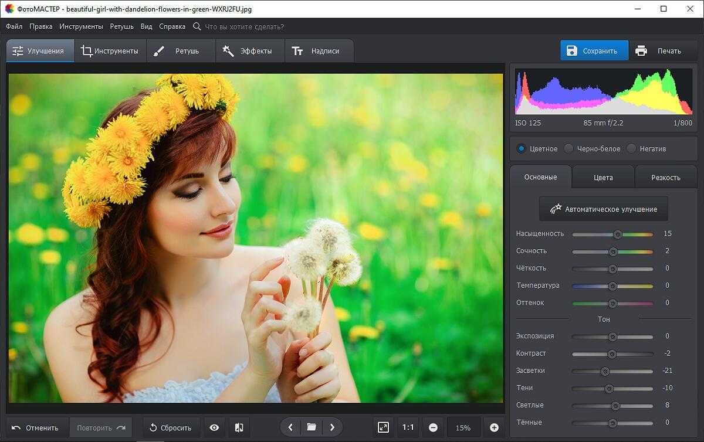Zoom out using the minus icon
The image size is (704, 442).
(434, 427)
